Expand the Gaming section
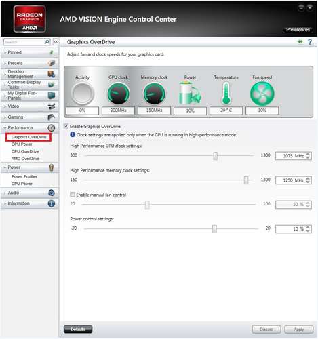This screenshot has height=339, width=318. click(5, 117)
